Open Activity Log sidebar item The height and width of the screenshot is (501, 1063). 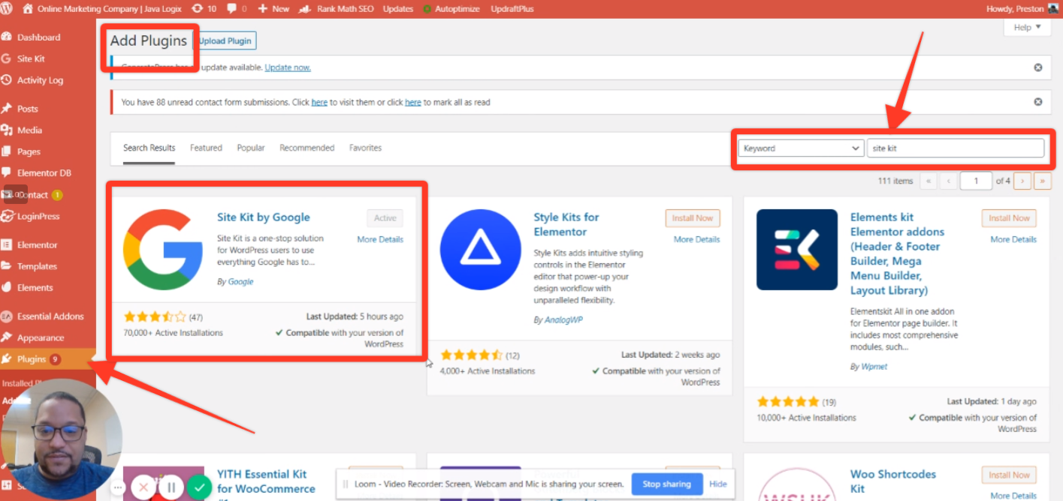click(x=40, y=80)
